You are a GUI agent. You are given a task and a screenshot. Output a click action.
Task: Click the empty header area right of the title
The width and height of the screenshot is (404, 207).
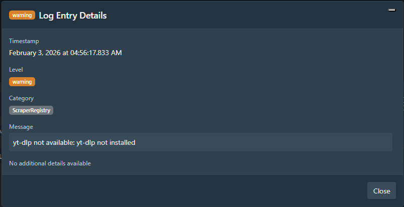pos(251,16)
